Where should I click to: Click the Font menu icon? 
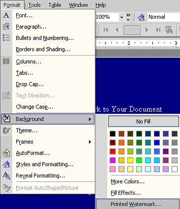(6, 15)
